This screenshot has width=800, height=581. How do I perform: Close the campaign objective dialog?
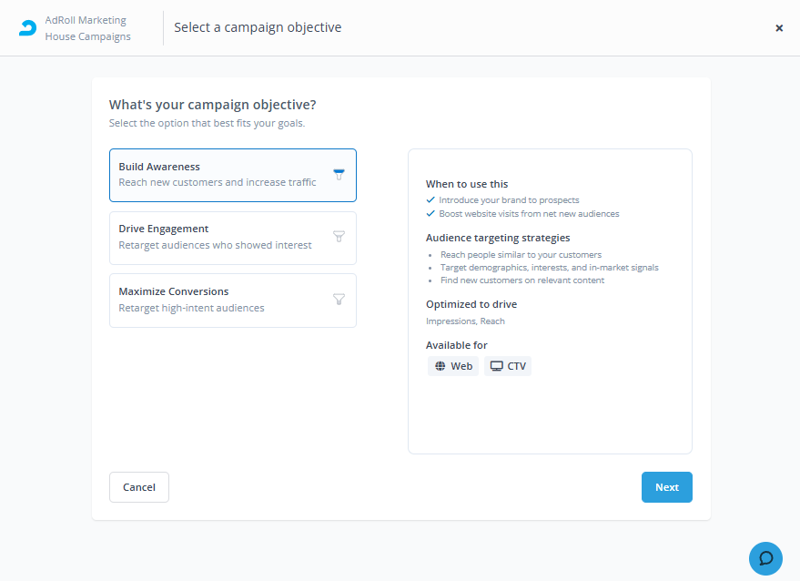(779, 28)
